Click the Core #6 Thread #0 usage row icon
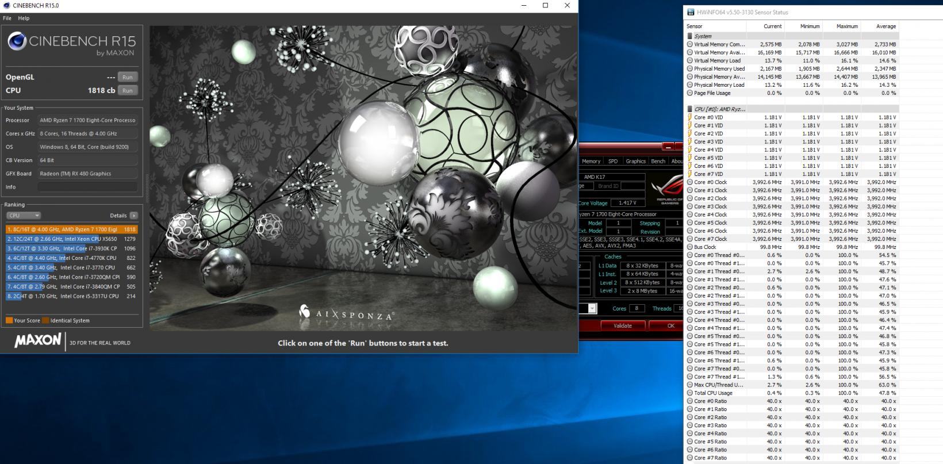This screenshot has height=464, width=943. pos(690,352)
